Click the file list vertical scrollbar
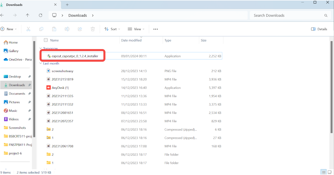The width and height of the screenshot is (334, 175). [331, 86]
